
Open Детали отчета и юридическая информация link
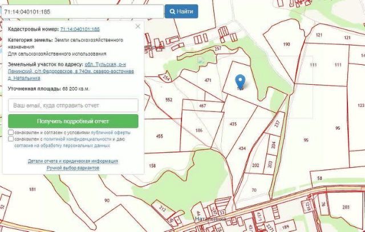[73, 161]
